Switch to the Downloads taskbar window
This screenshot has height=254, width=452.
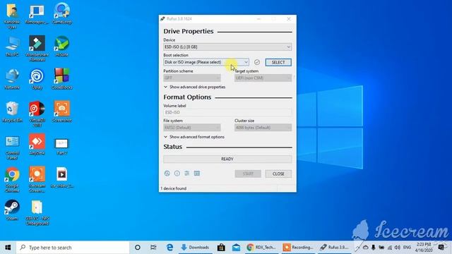(x=195, y=248)
